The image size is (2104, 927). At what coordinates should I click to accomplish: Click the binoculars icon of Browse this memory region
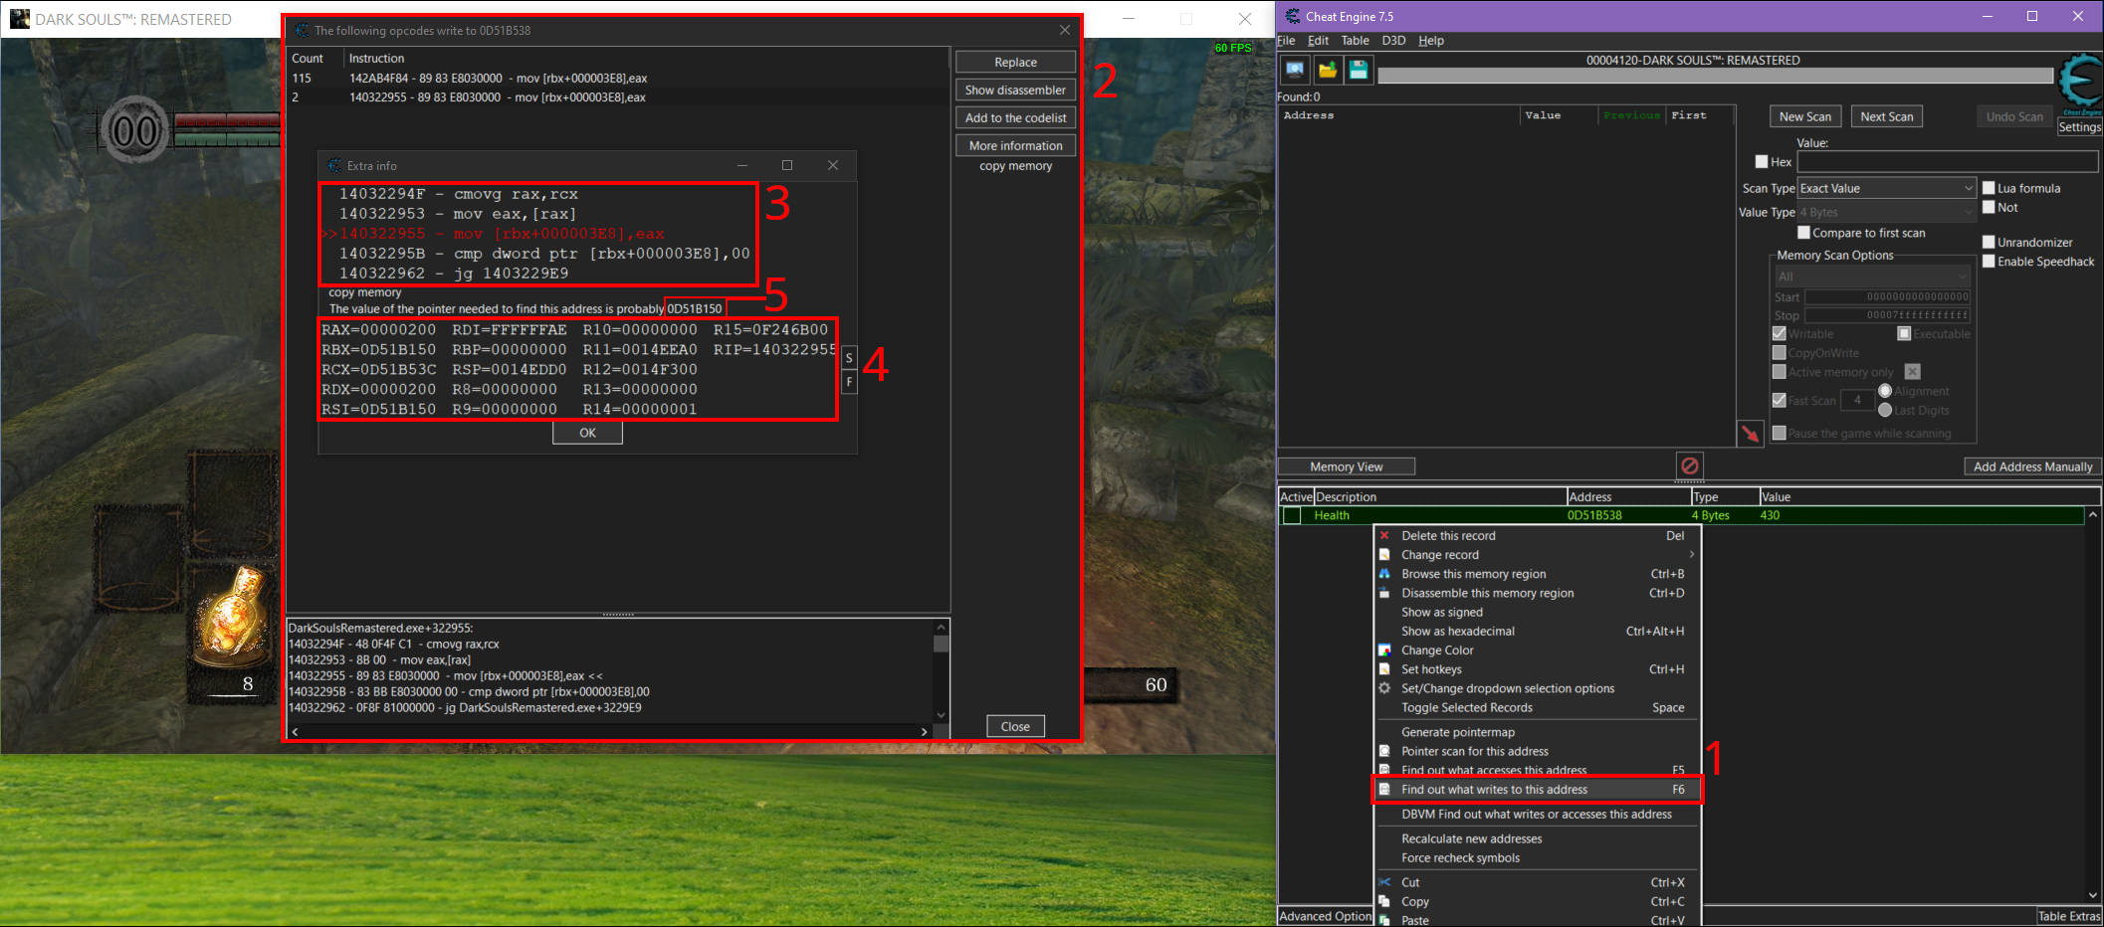1384,574
